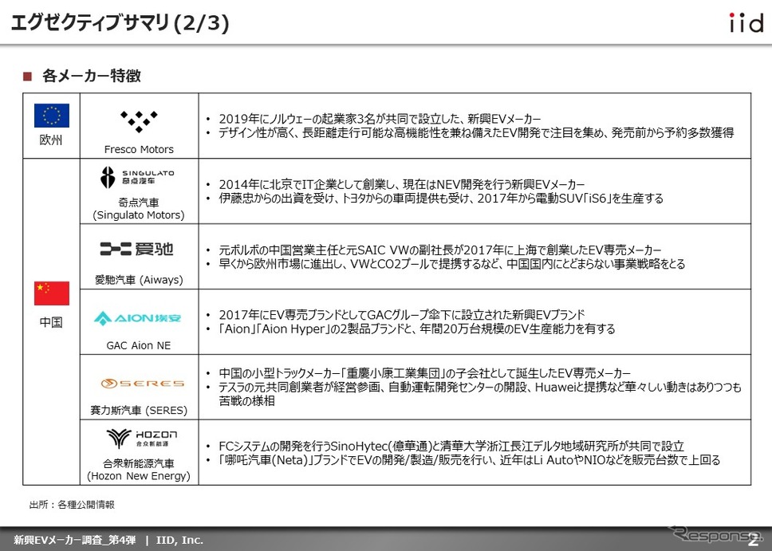Click the China flag
The image size is (772, 551).
[52, 293]
